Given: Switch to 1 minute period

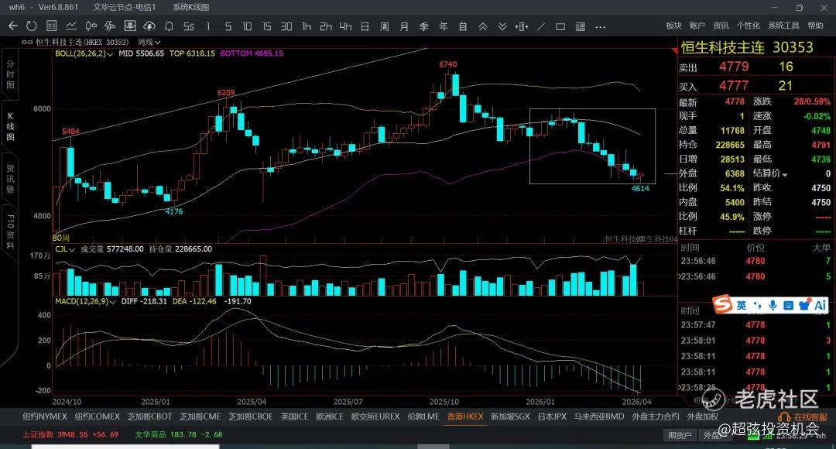Looking at the screenshot, I should point(208,26).
